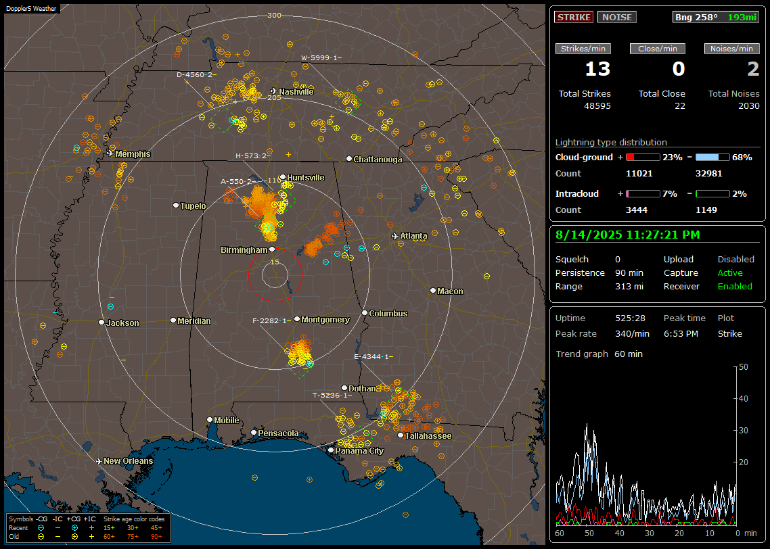
Task: Click the Receiver Enabled status
Action: pyautogui.click(x=735, y=286)
